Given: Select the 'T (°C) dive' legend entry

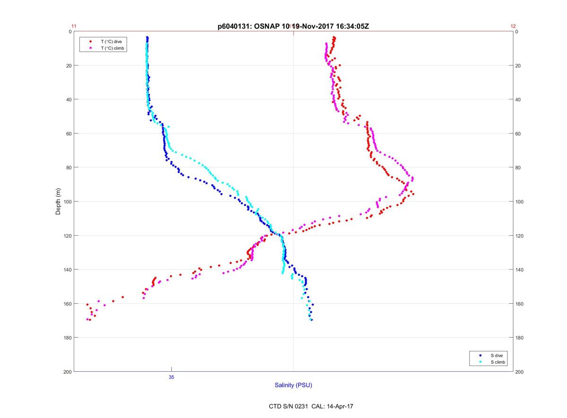Looking at the screenshot, I should pos(103,42).
